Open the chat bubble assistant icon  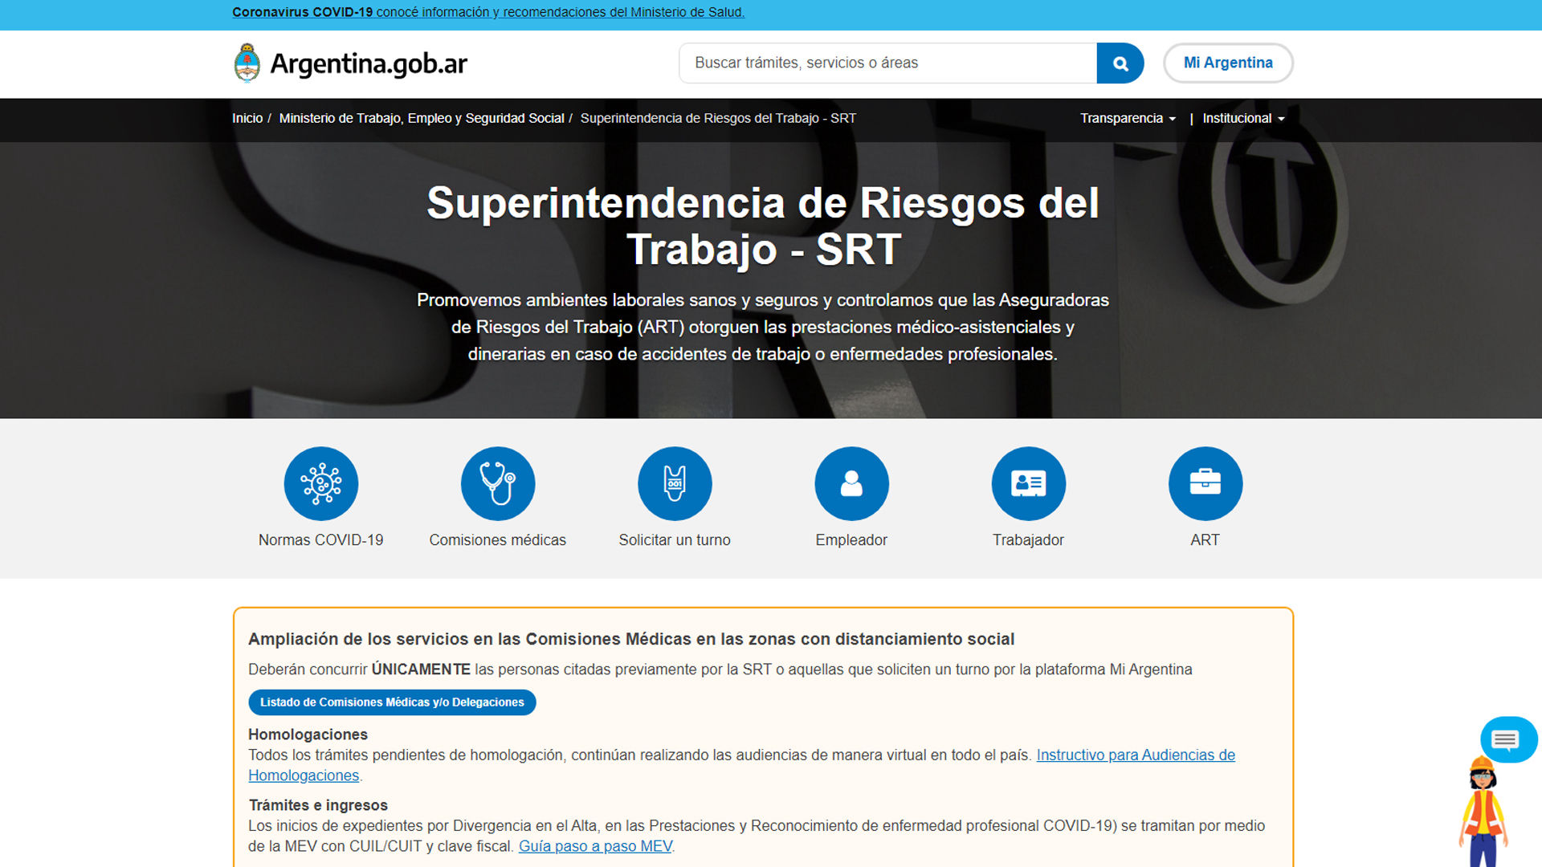[x=1508, y=739]
